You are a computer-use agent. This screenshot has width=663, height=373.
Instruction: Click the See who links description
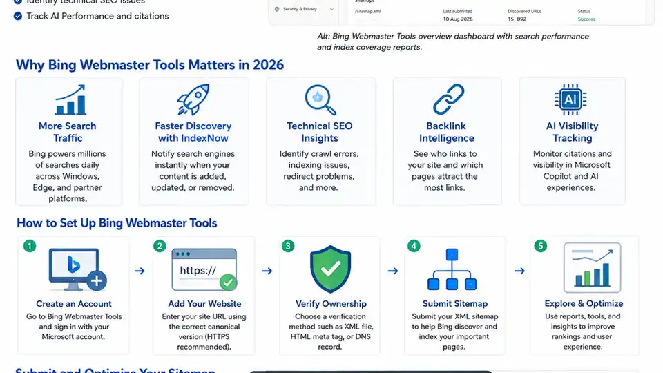tap(445, 171)
